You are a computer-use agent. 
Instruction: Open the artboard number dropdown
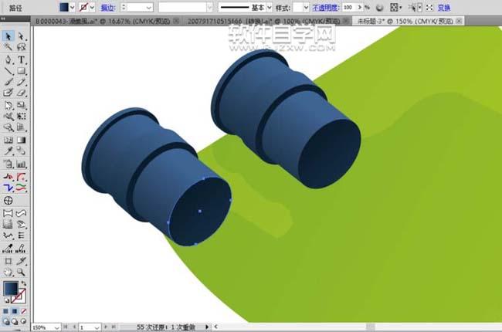[97, 327]
